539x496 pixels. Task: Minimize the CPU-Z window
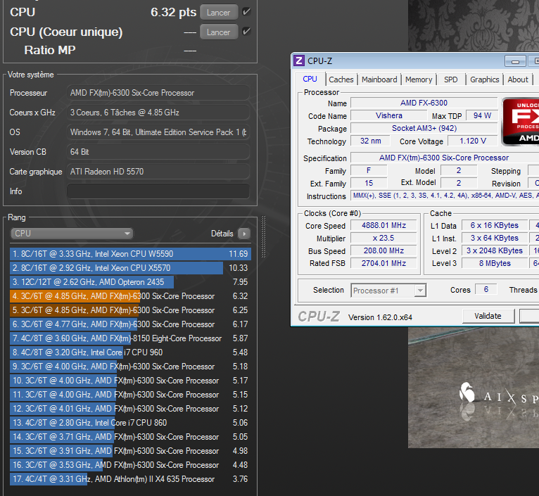click(515, 61)
